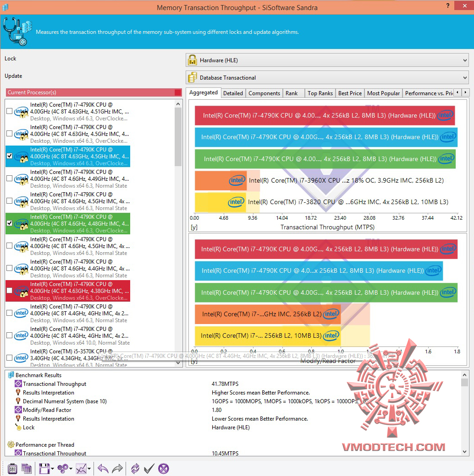
Task: Switch to the Detailed tab
Action: click(233, 93)
